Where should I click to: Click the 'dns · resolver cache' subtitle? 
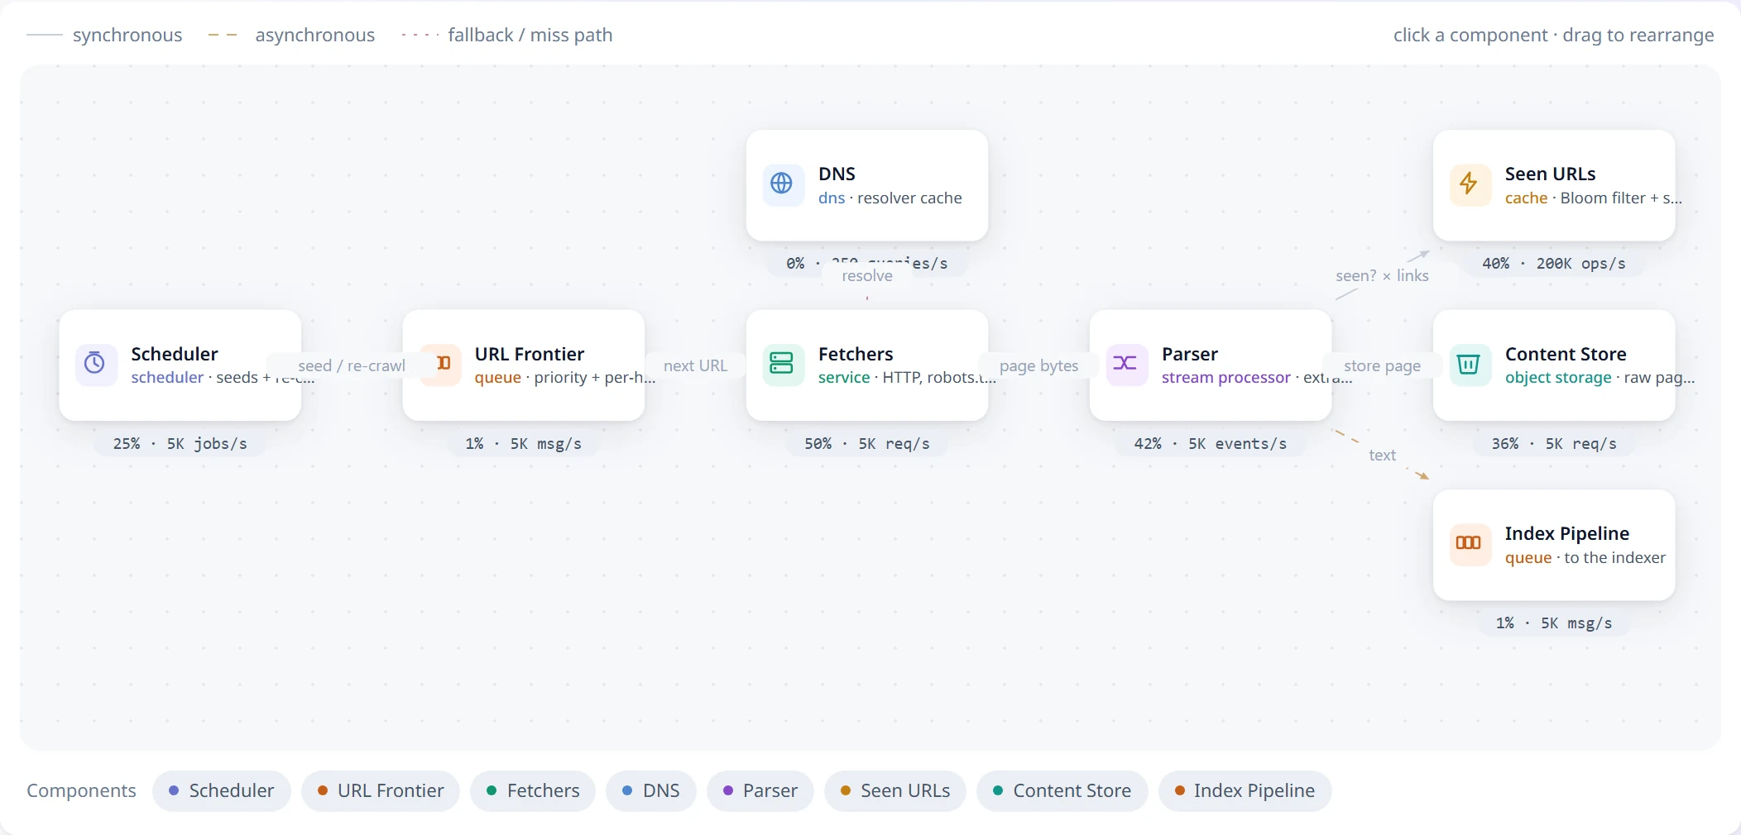pos(890,198)
